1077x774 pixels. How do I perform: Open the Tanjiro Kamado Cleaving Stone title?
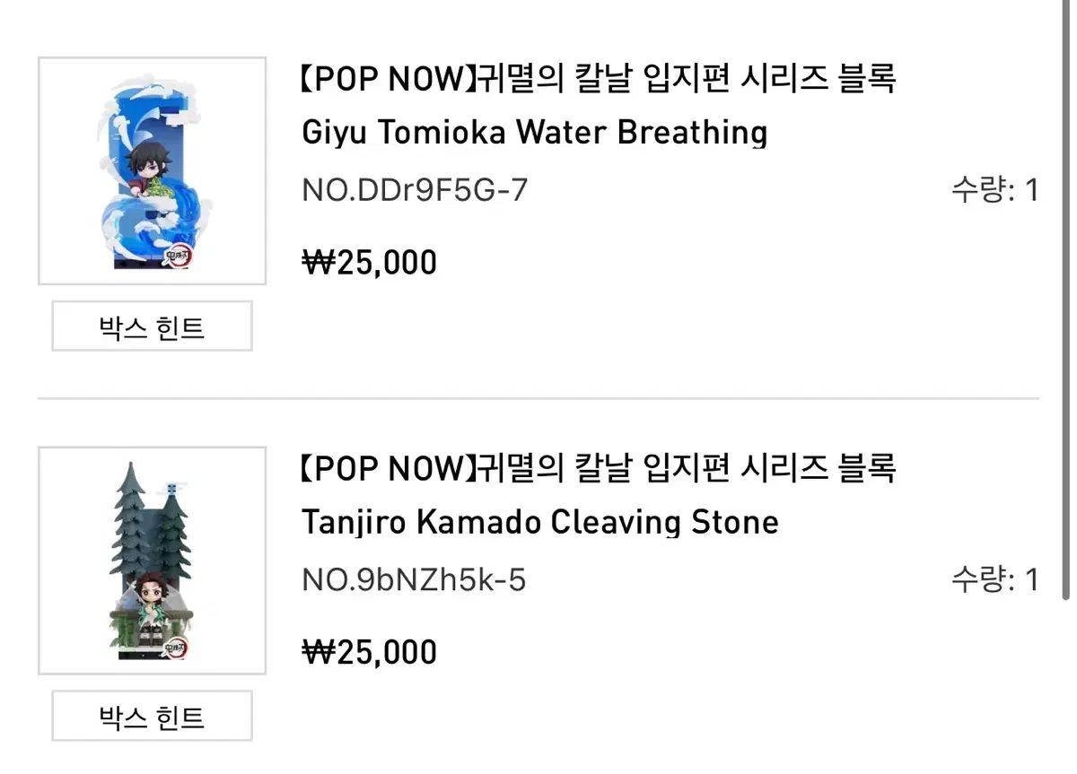540,522
